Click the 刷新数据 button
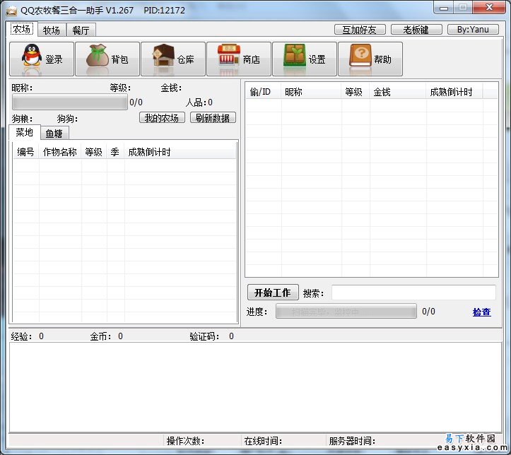The width and height of the screenshot is (511, 455). (213, 118)
